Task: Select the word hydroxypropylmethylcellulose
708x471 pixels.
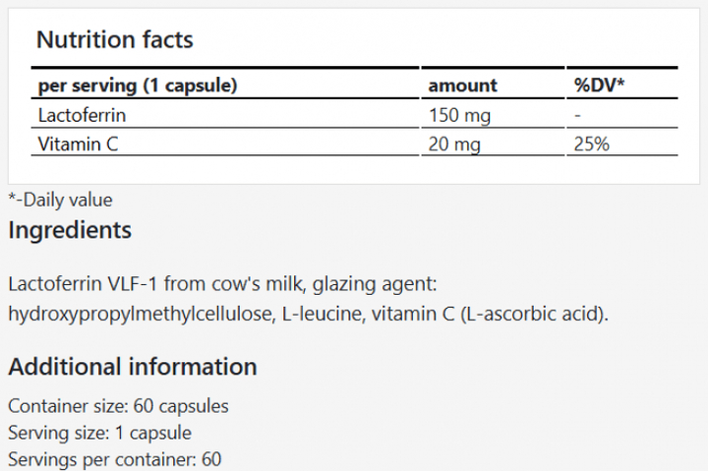Action: tap(140, 315)
